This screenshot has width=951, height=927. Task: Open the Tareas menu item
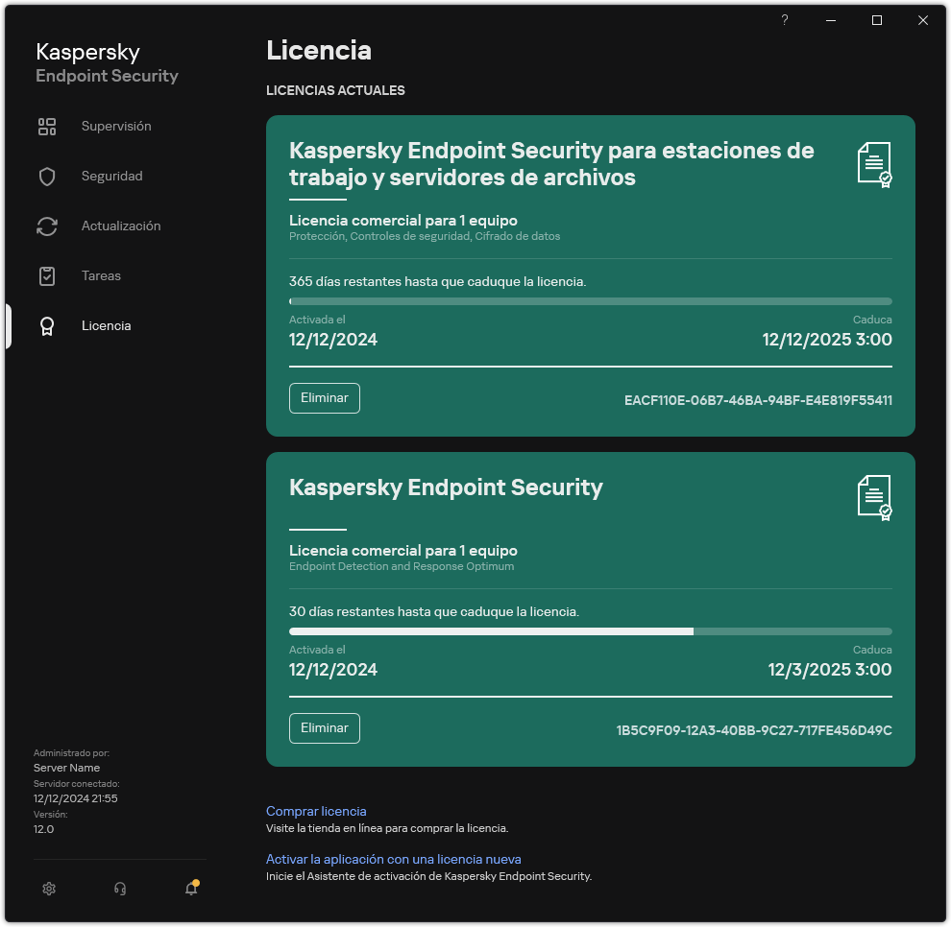(x=101, y=276)
